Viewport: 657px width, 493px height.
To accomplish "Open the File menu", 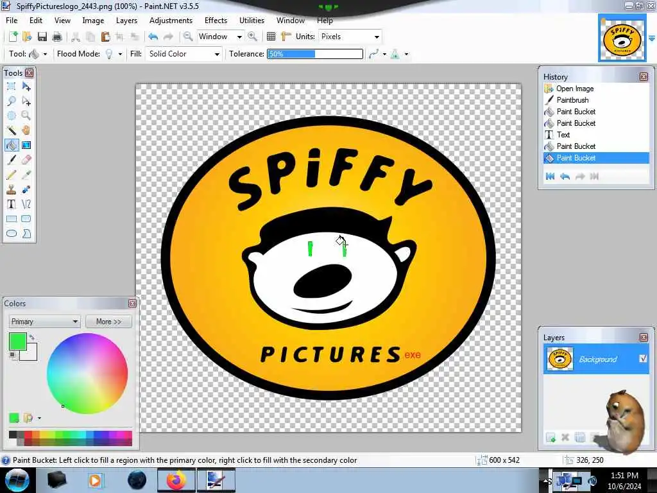I will [x=12, y=20].
